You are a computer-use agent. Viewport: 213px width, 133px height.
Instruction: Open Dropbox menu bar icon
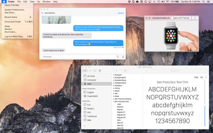coord(129,2)
